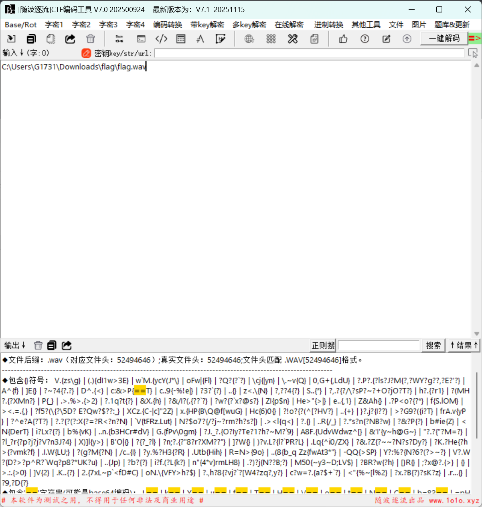
Task: Open the terminal console icon in the toolbar
Action: coord(141,39)
